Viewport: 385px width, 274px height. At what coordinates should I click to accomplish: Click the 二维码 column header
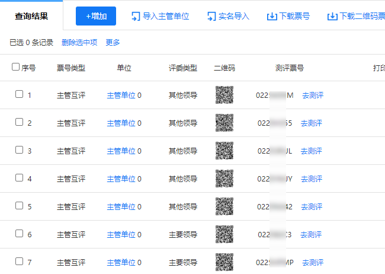coord(224,68)
